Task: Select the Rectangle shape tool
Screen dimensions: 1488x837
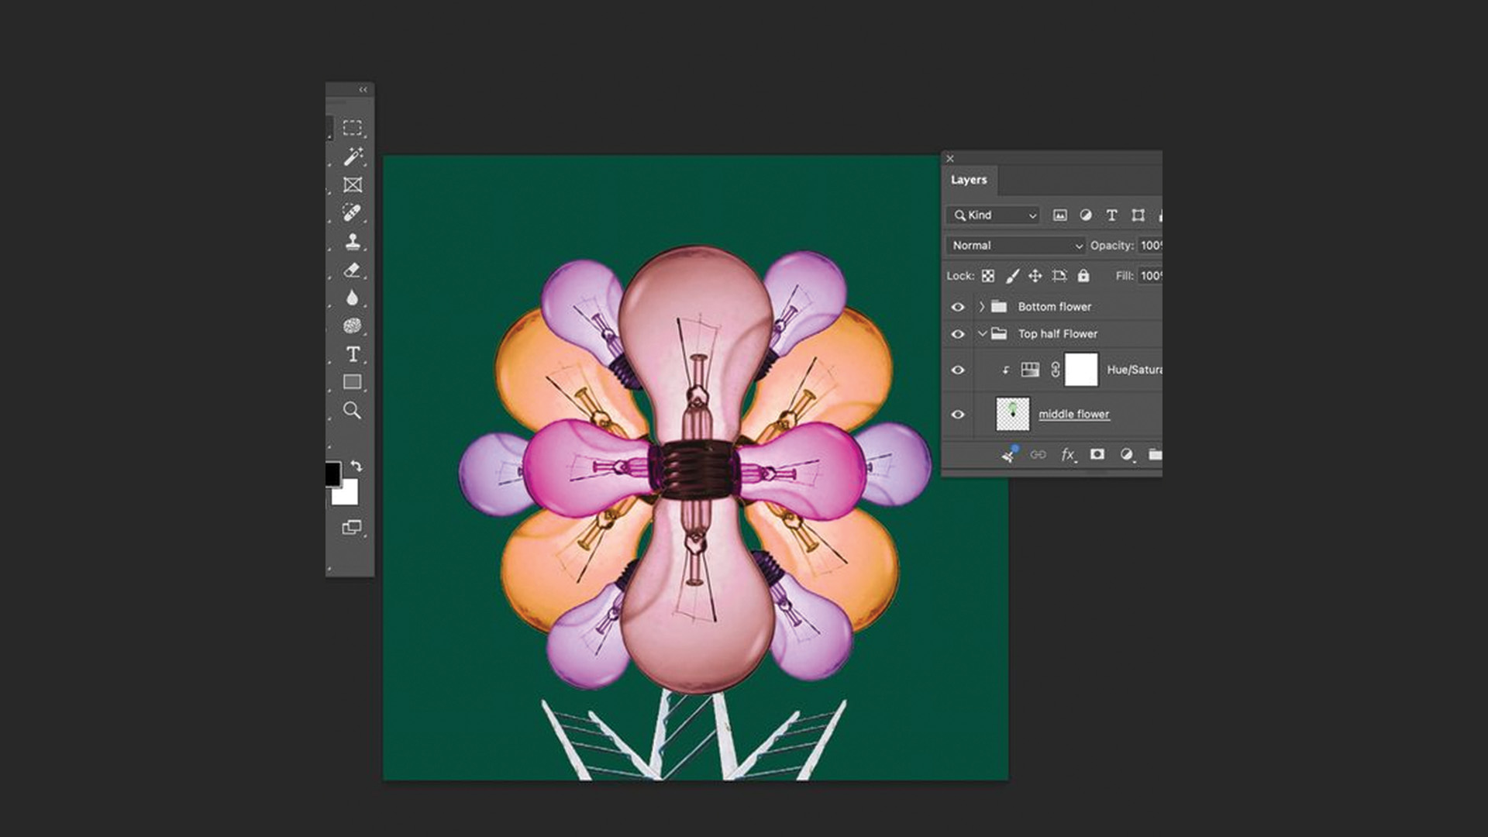Action: pyautogui.click(x=353, y=382)
